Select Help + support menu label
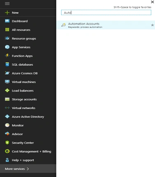Screen dimensions: 155x177 [23, 160]
